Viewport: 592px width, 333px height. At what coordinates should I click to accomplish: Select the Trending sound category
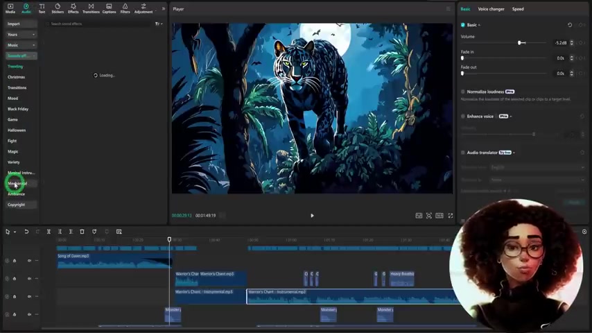pos(15,67)
